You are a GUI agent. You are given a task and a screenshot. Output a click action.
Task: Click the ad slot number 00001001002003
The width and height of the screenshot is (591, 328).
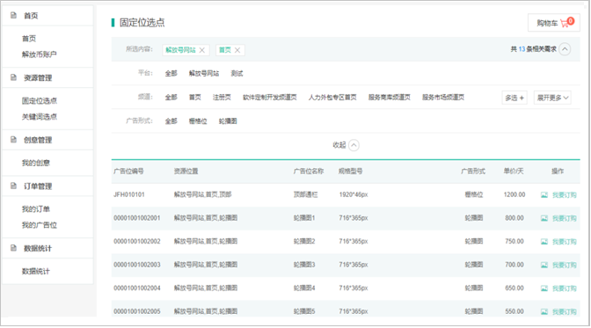coord(137,265)
